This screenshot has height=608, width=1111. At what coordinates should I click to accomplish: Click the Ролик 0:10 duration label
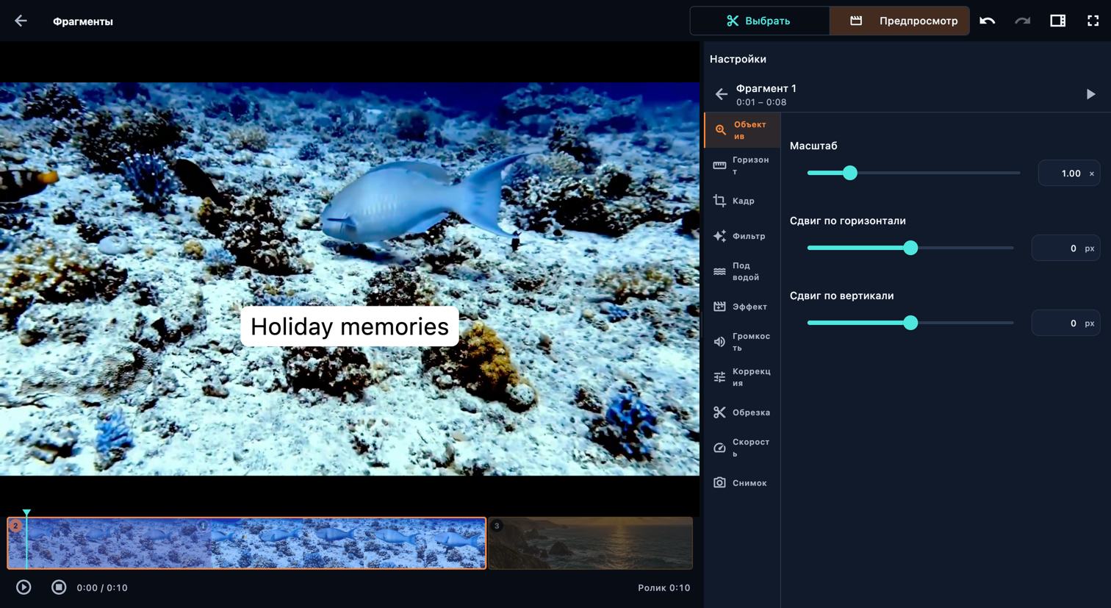[664, 588]
